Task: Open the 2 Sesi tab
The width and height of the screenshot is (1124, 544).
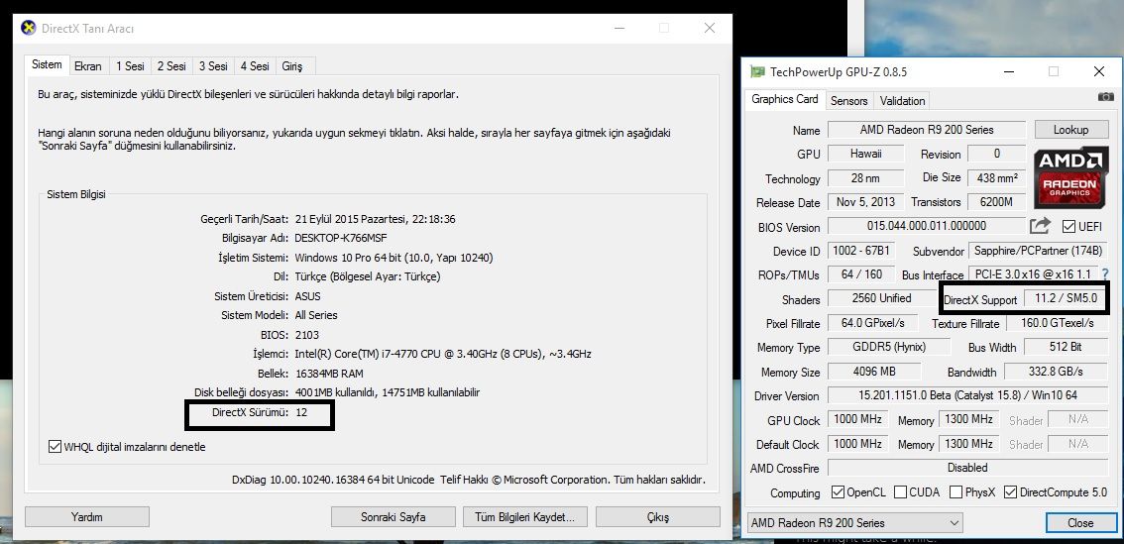Action: coord(171,66)
